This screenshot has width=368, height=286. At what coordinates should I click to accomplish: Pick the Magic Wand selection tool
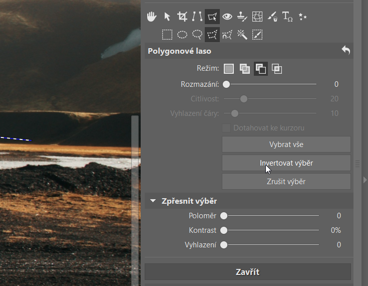click(242, 35)
